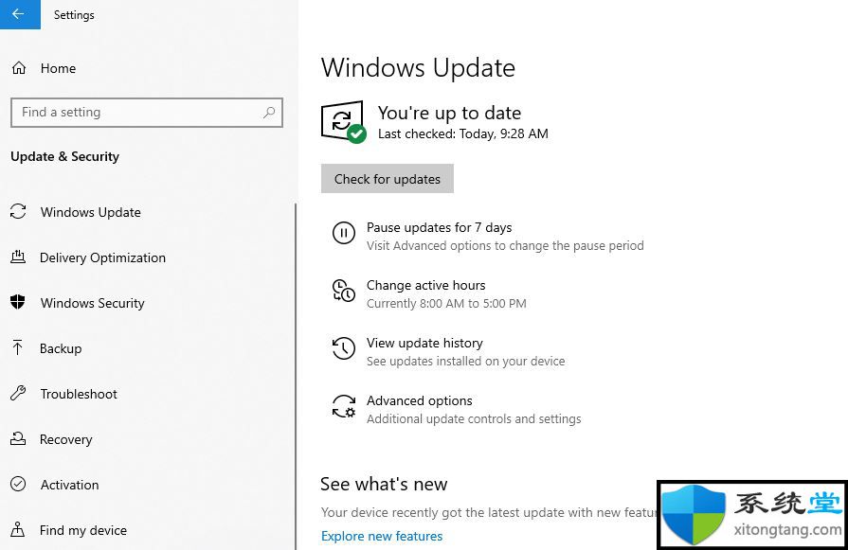The height and width of the screenshot is (550, 848).
Task: Open the Activation page
Action: tap(70, 485)
